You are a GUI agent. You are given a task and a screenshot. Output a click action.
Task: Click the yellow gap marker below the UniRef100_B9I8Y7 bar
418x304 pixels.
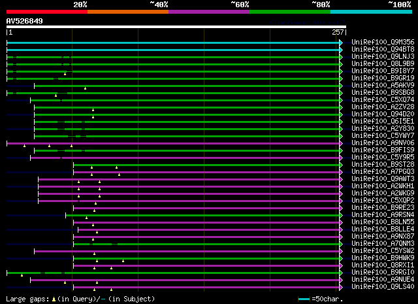coord(65,74)
